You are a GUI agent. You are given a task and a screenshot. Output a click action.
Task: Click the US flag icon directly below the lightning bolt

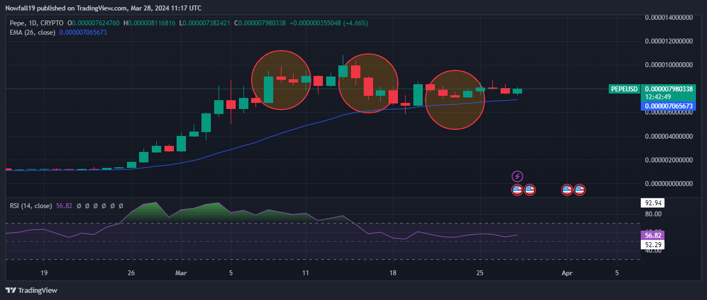[x=517, y=190]
